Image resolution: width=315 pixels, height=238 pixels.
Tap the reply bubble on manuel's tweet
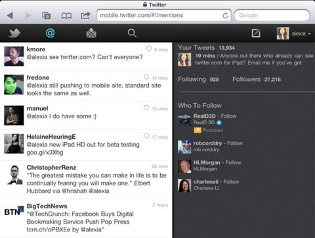[x=146, y=108]
